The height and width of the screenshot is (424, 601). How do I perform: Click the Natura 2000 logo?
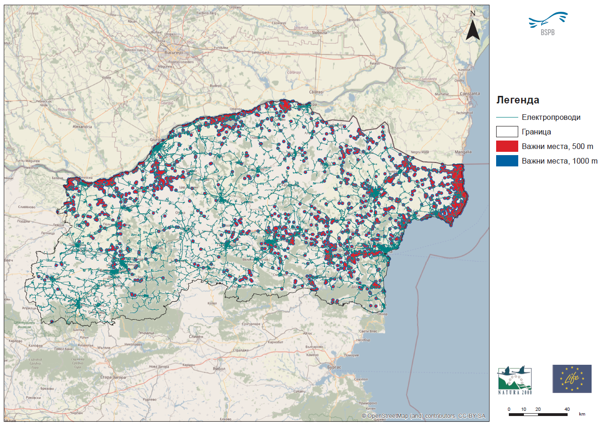(x=514, y=379)
